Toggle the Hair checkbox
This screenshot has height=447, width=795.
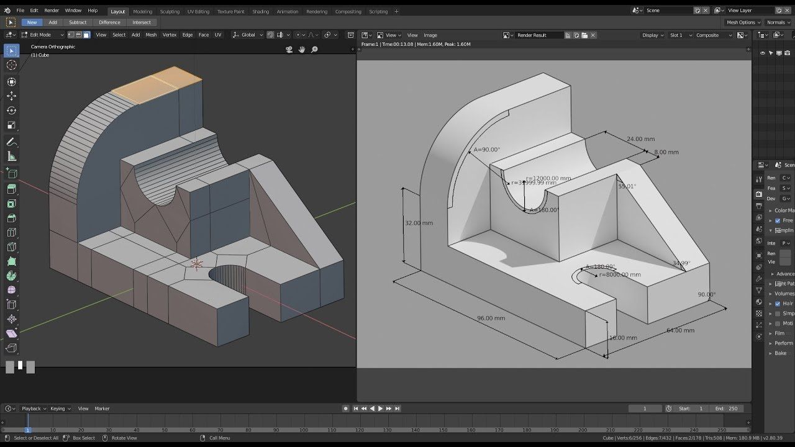coord(778,304)
